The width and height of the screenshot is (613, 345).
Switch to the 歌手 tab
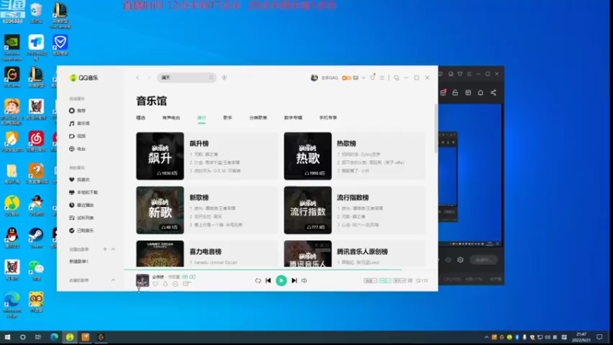(228, 118)
